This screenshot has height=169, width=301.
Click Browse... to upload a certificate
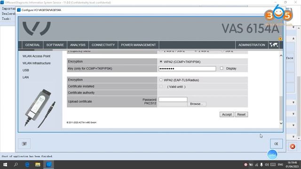pos(197,104)
